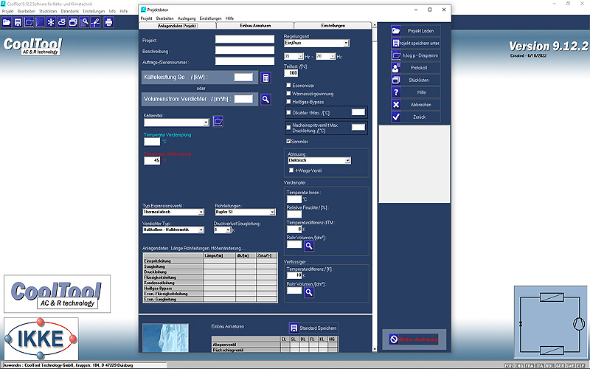
Task: Click the Projekt name input field
Action: tap(245, 40)
